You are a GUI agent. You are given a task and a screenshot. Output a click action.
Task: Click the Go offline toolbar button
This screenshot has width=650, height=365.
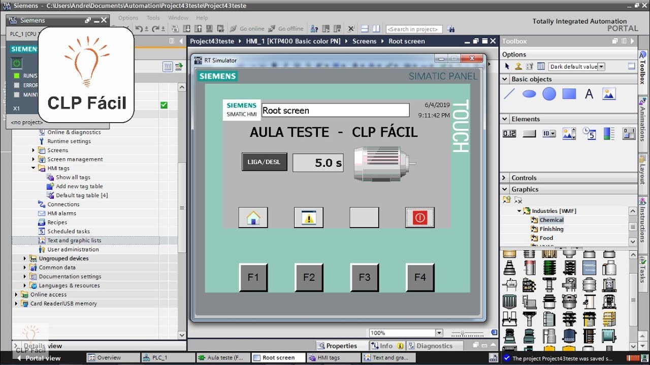tap(286, 29)
